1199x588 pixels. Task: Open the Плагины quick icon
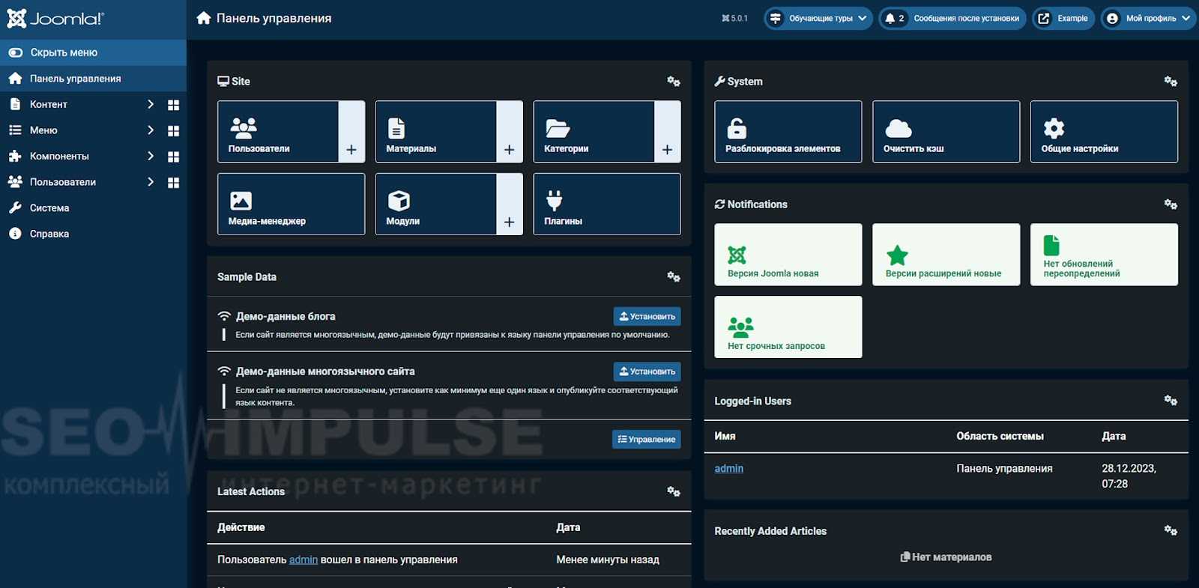point(606,204)
